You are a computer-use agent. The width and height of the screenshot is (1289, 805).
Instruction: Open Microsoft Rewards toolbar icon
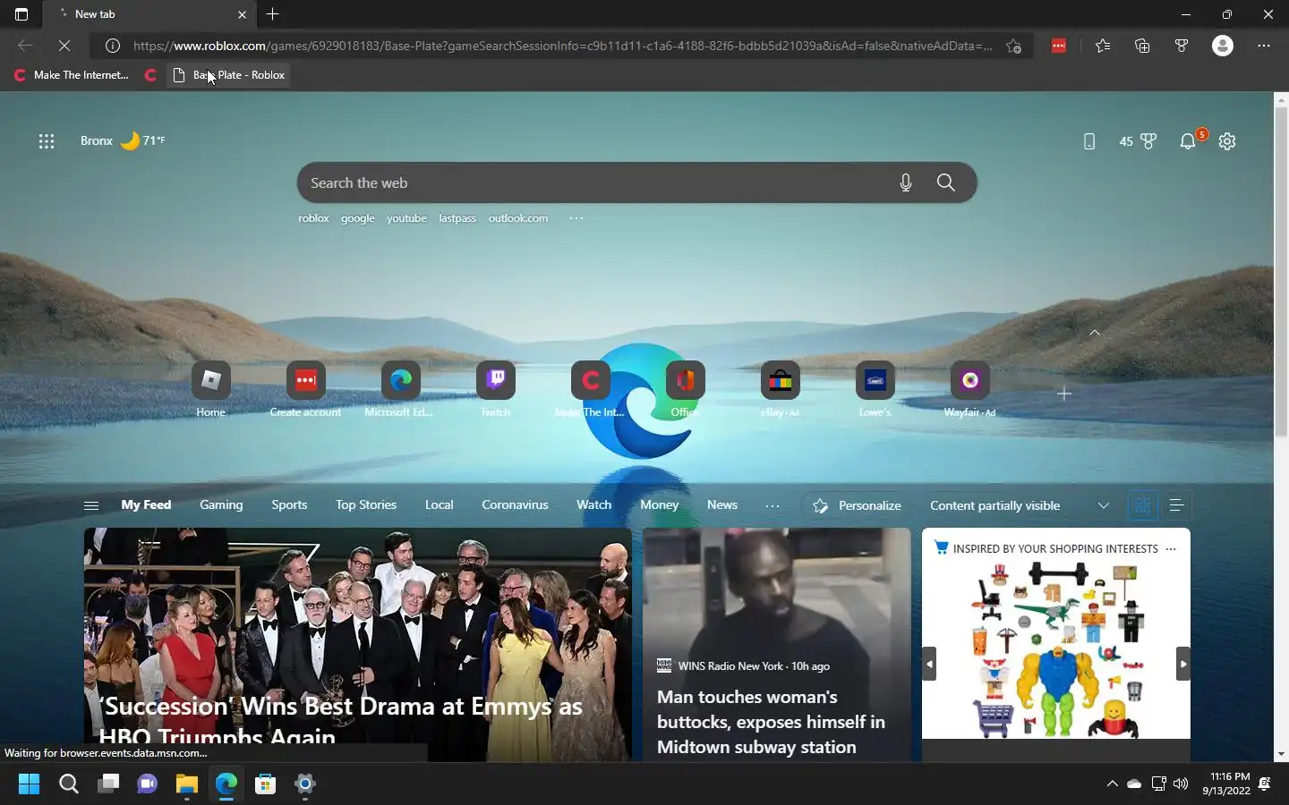(x=1182, y=46)
